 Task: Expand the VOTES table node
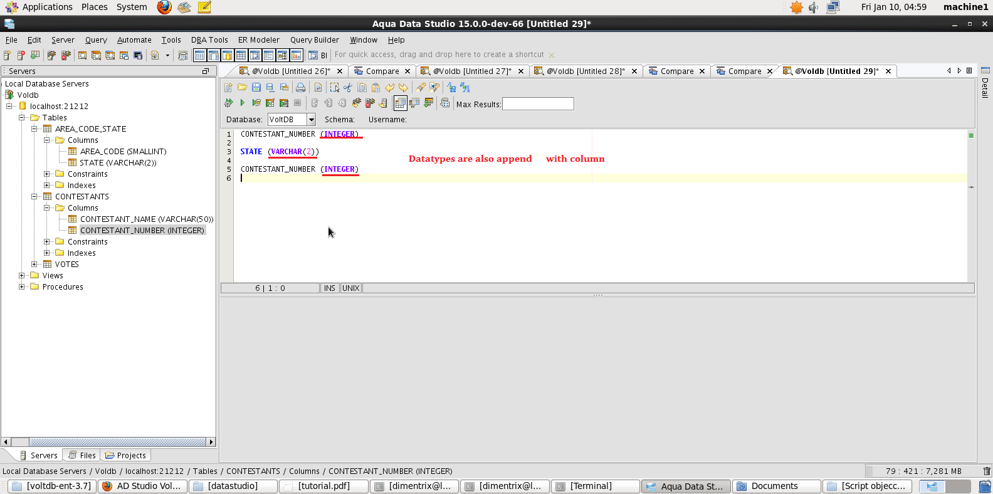(x=34, y=265)
